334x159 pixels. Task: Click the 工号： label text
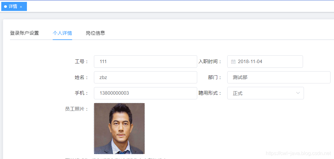81,62
